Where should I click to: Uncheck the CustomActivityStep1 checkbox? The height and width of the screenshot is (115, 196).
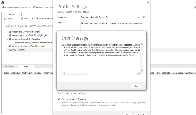[x=82, y=24]
